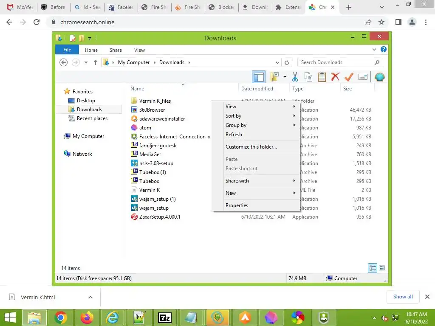Open Chrome three-dot menu
Screen dimensions: 435x326
[426, 22]
